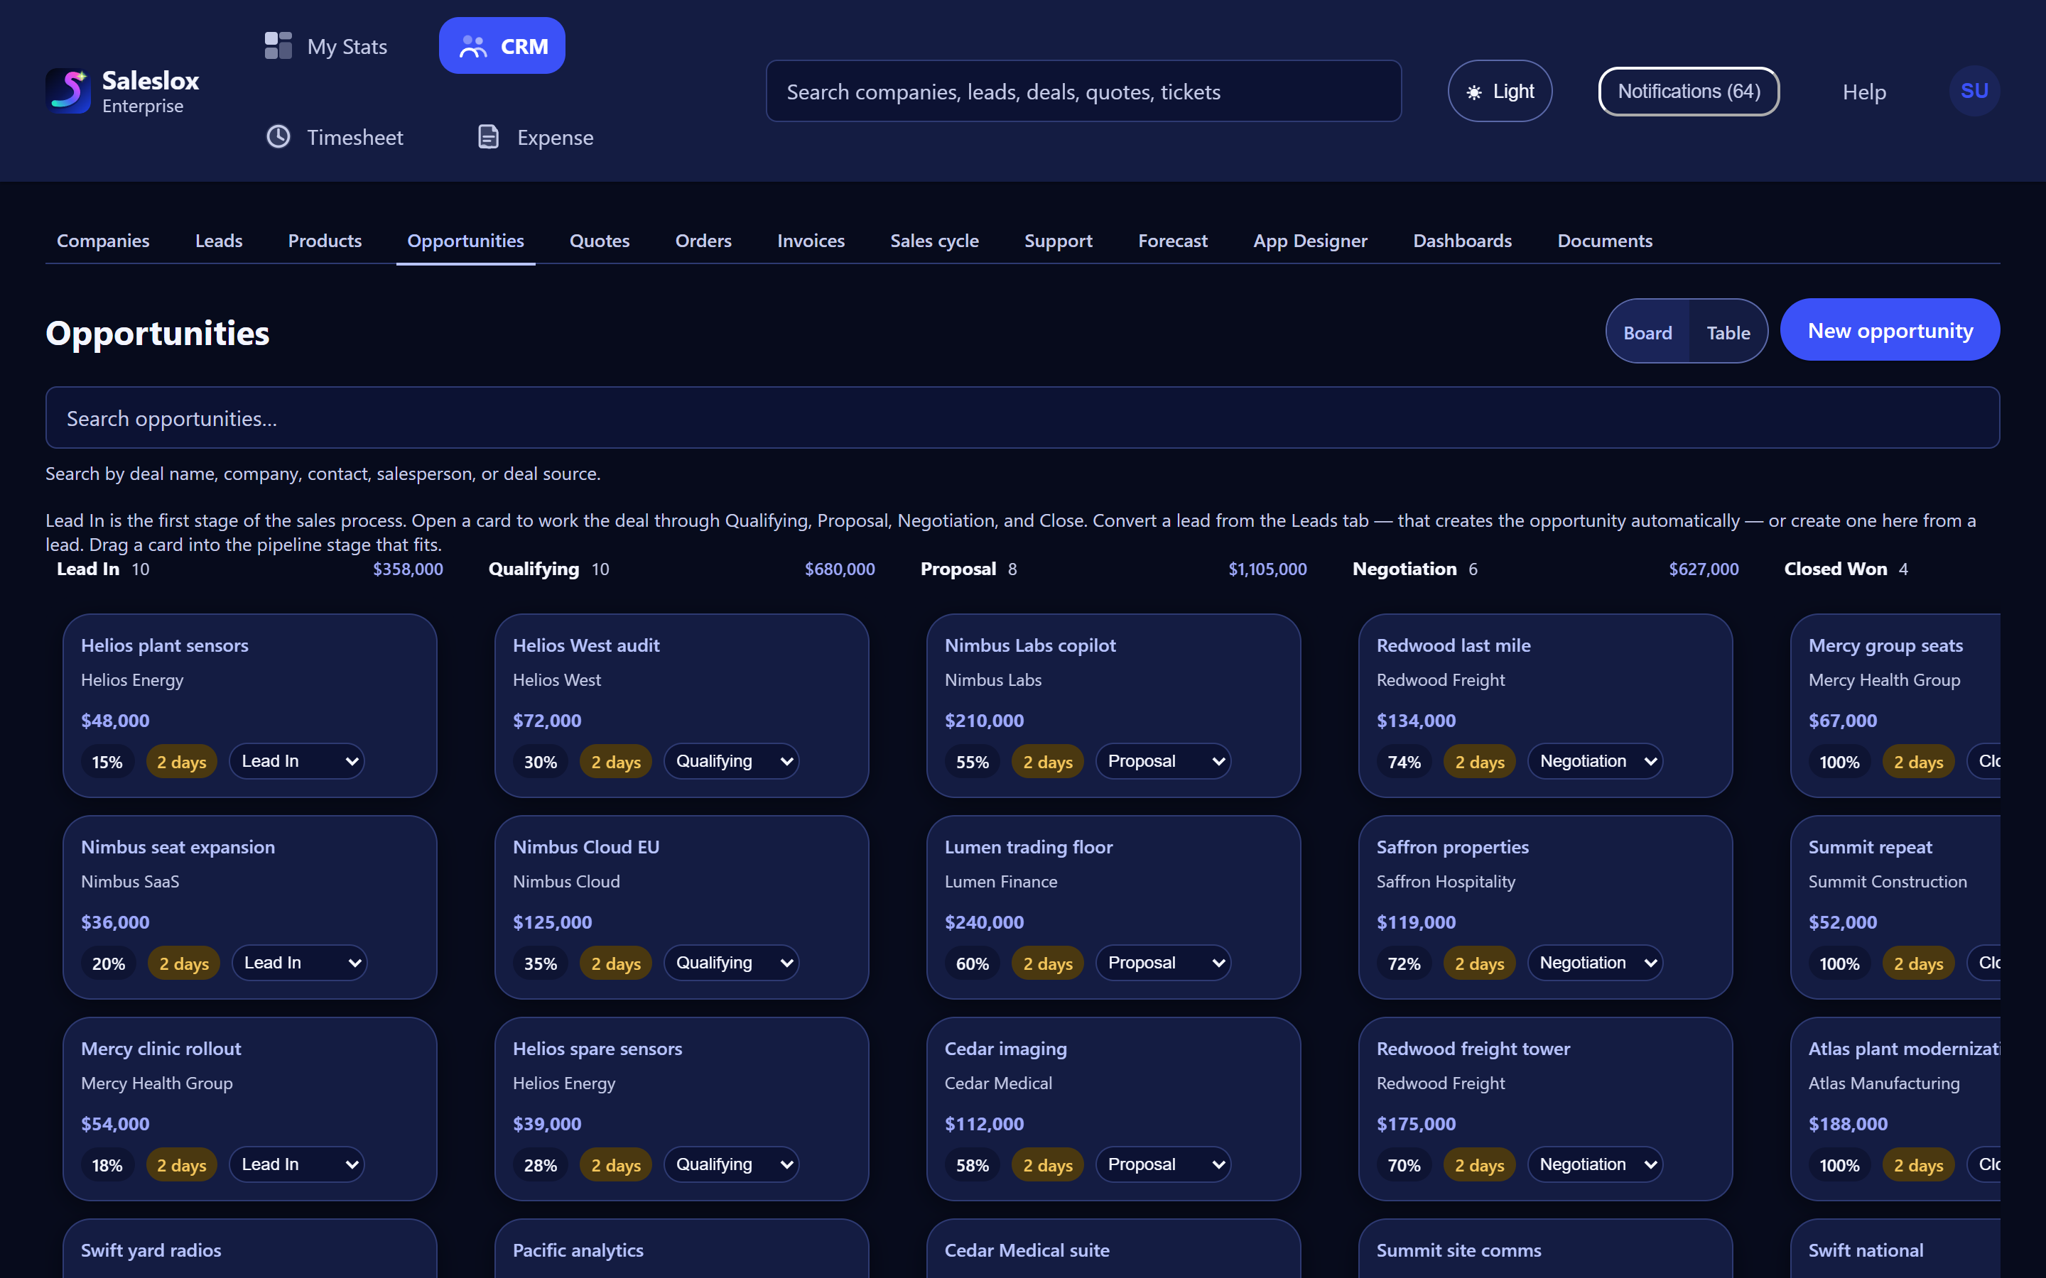Switch to the Products tab
The height and width of the screenshot is (1278, 2046).
[x=325, y=241]
